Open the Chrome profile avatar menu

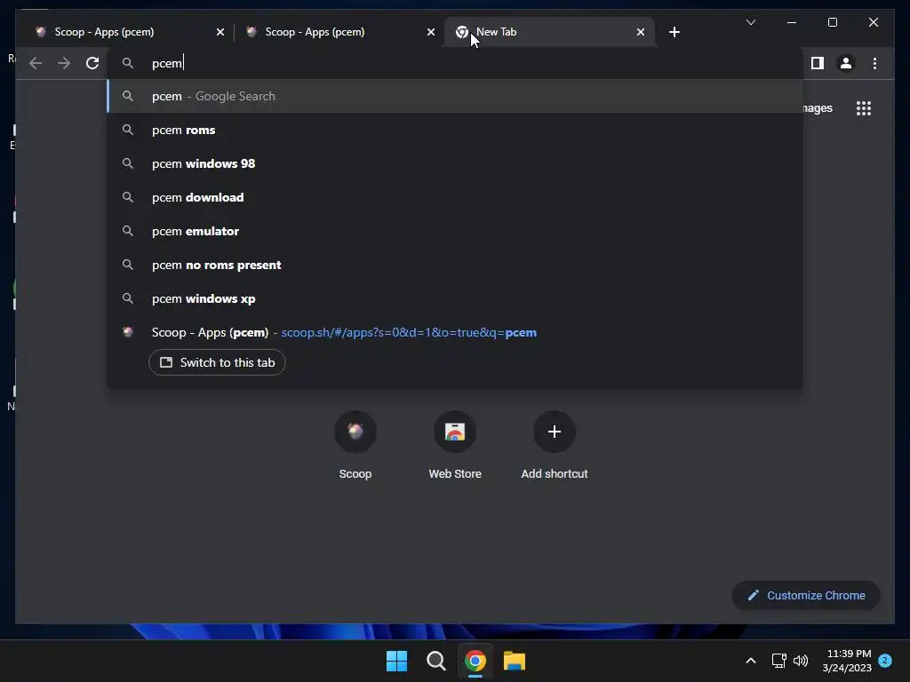(x=846, y=63)
